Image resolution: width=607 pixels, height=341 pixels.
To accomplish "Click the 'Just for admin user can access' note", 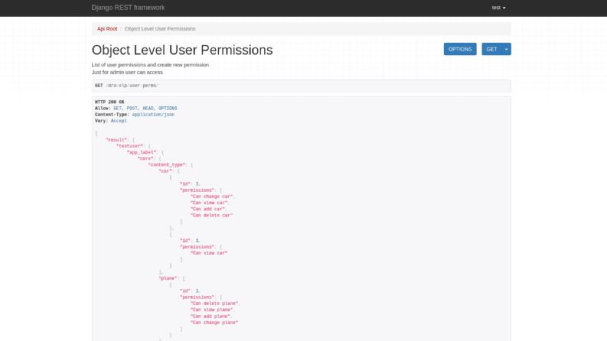I will 127,73.
